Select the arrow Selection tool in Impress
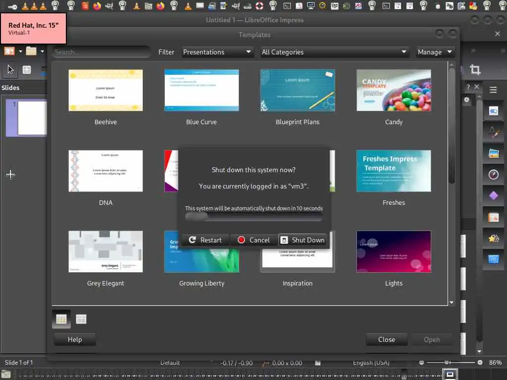 pos(11,69)
